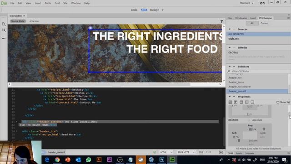
Task: Click the blue element handle above the selected header div
Action: tap(90, 28)
